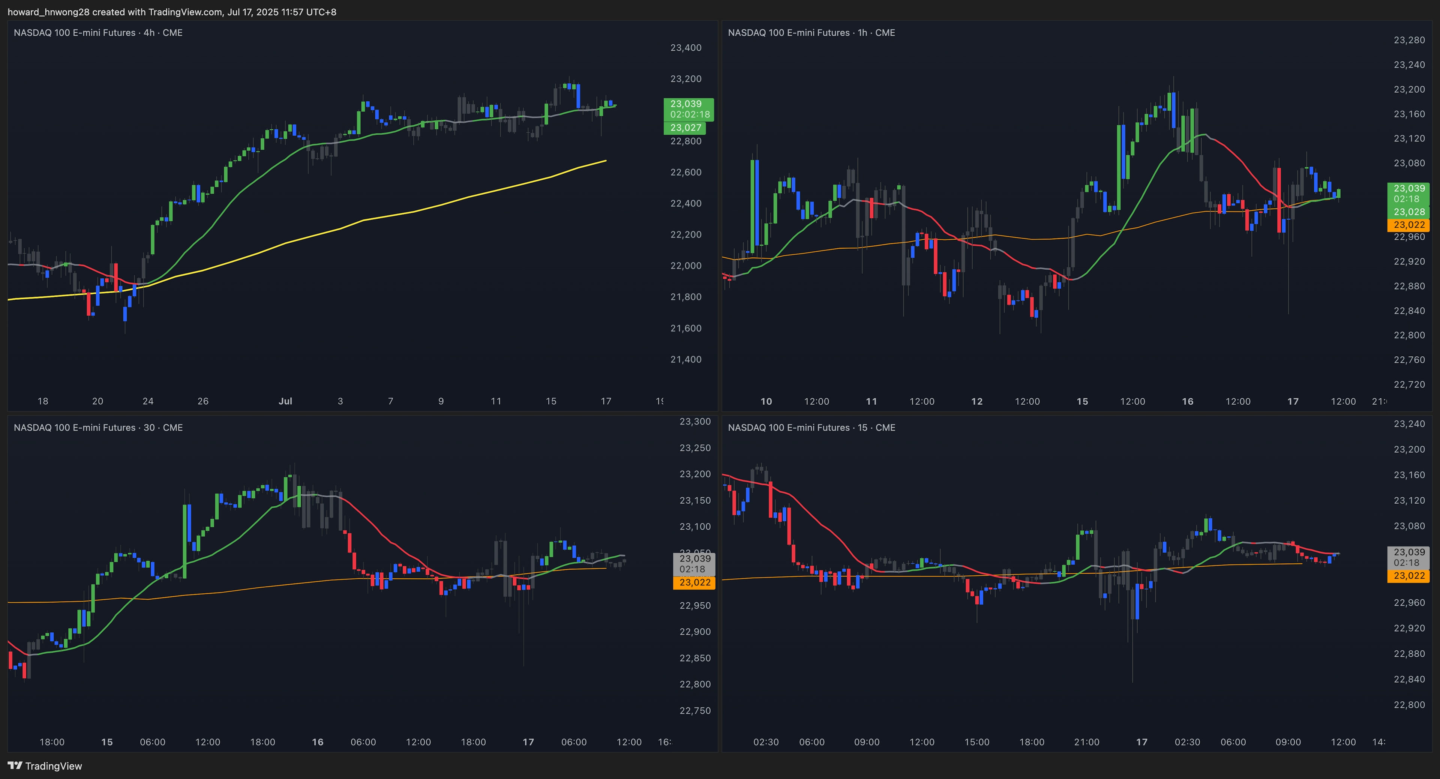Click 22,760 on the 1h chart price axis

click(1409, 360)
